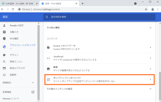The image size is (161, 102).
Task: Open 検索エンジン section
Action: pyautogui.click(x=16, y=61)
